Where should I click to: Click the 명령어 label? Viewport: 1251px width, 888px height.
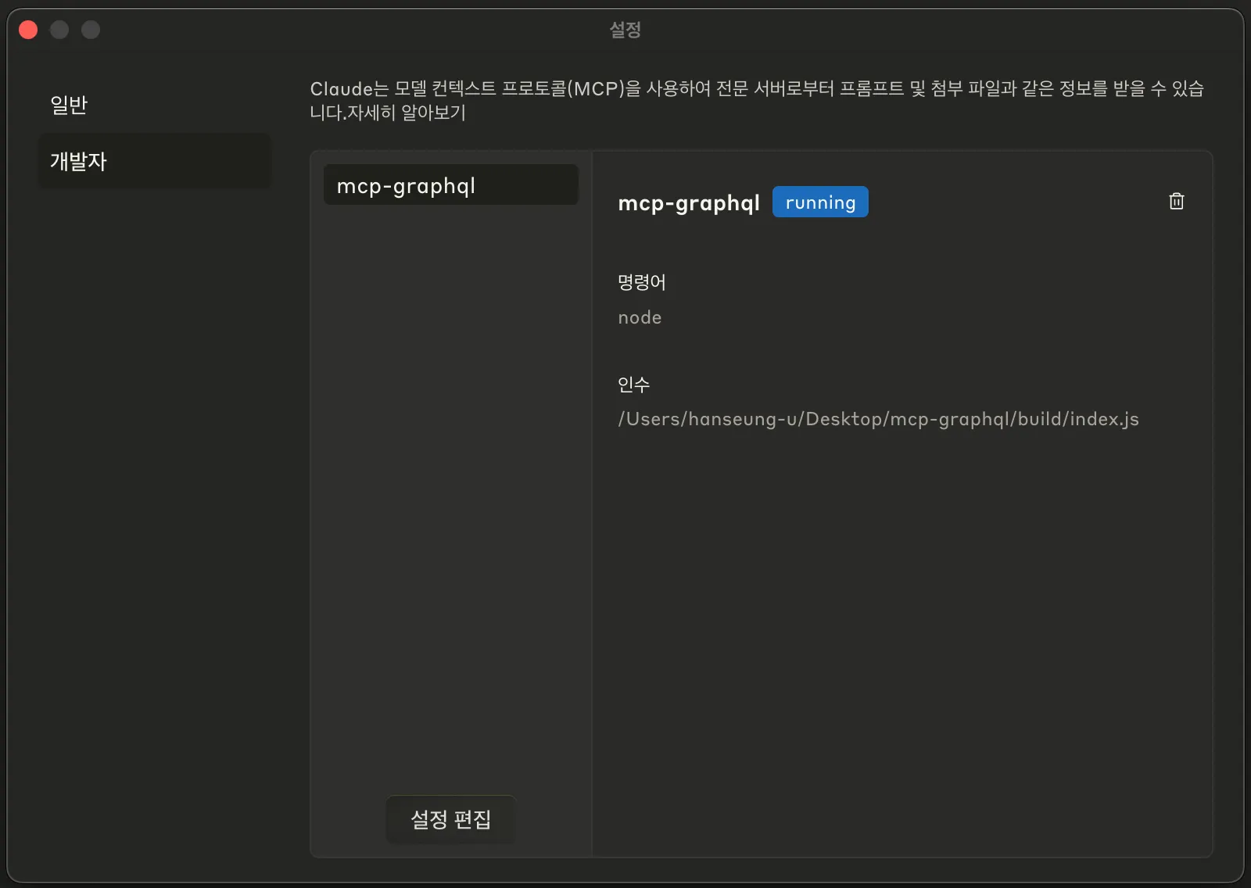tap(641, 282)
